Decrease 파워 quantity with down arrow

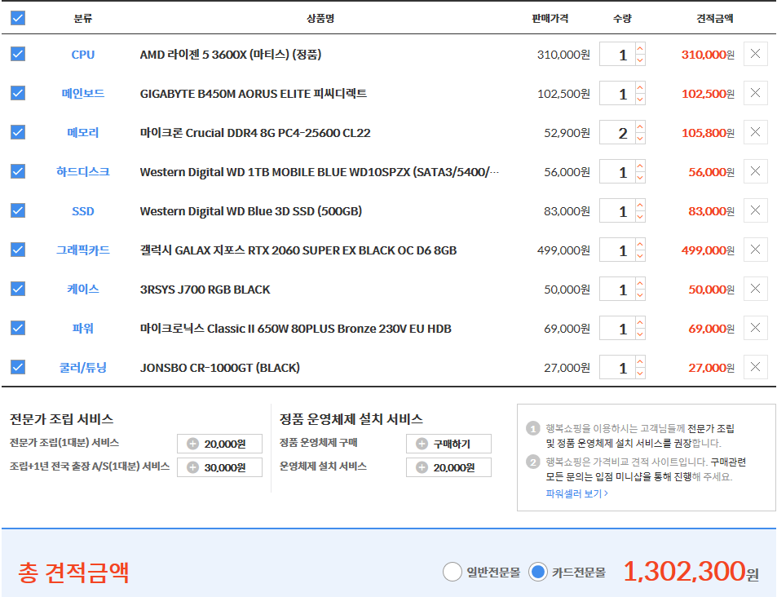(x=640, y=334)
